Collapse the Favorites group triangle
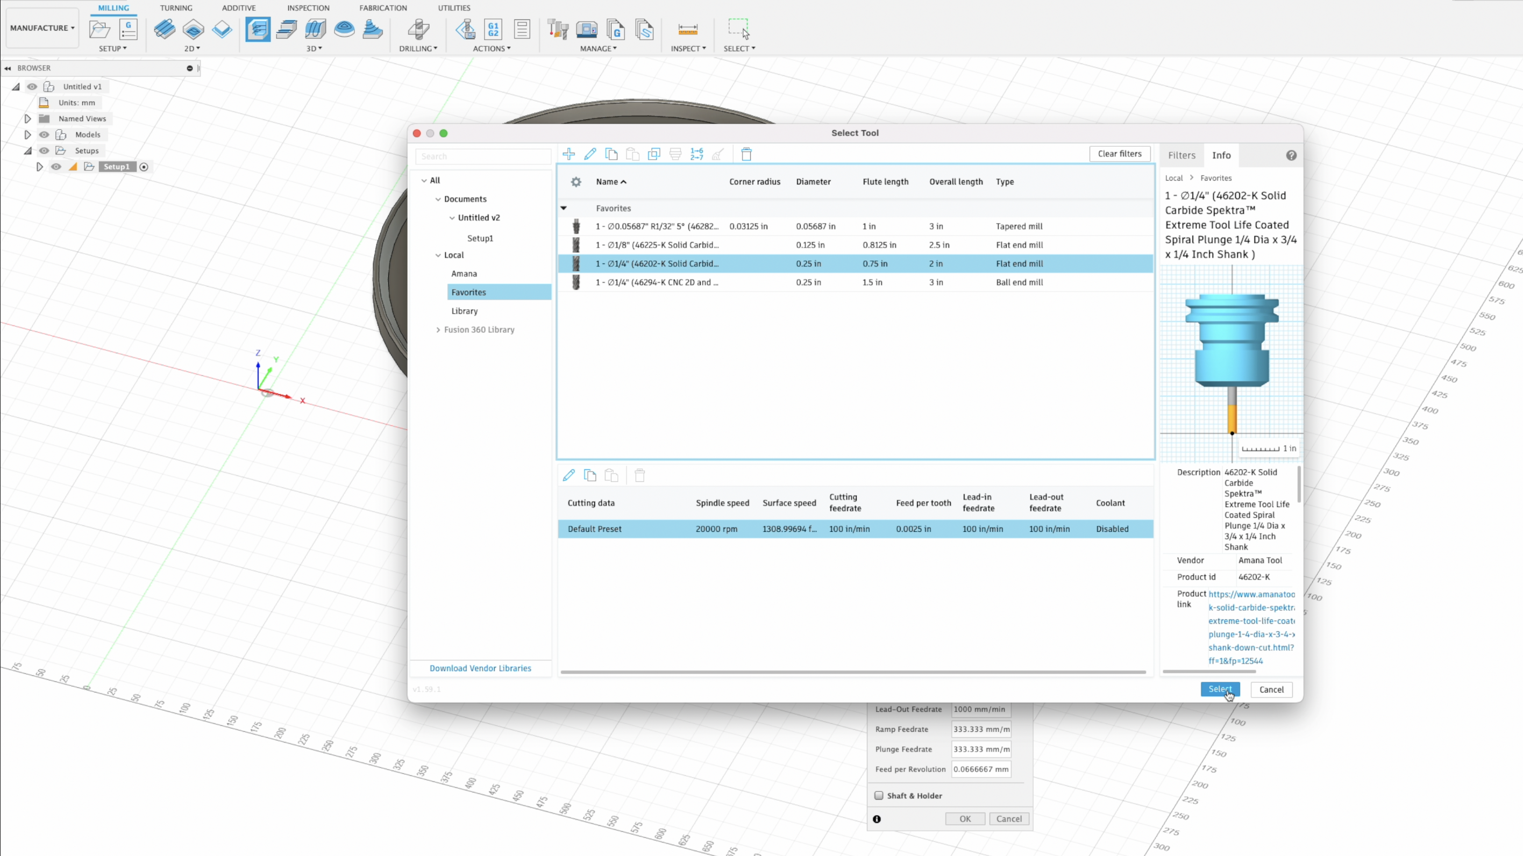 [x=564, y=208]
